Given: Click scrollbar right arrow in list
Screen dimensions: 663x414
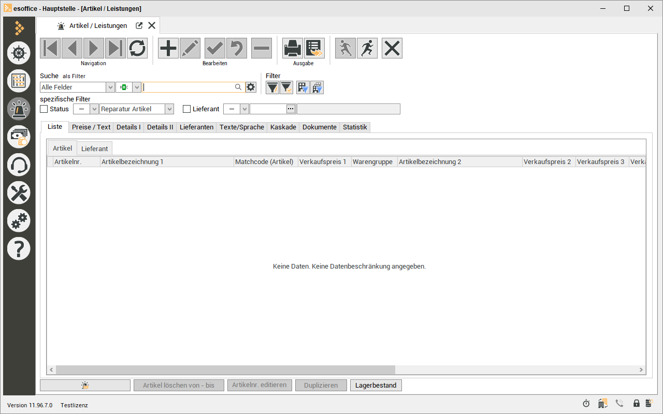Looking at the screenshot, I should pyautogui.click(x=641, y=370).
